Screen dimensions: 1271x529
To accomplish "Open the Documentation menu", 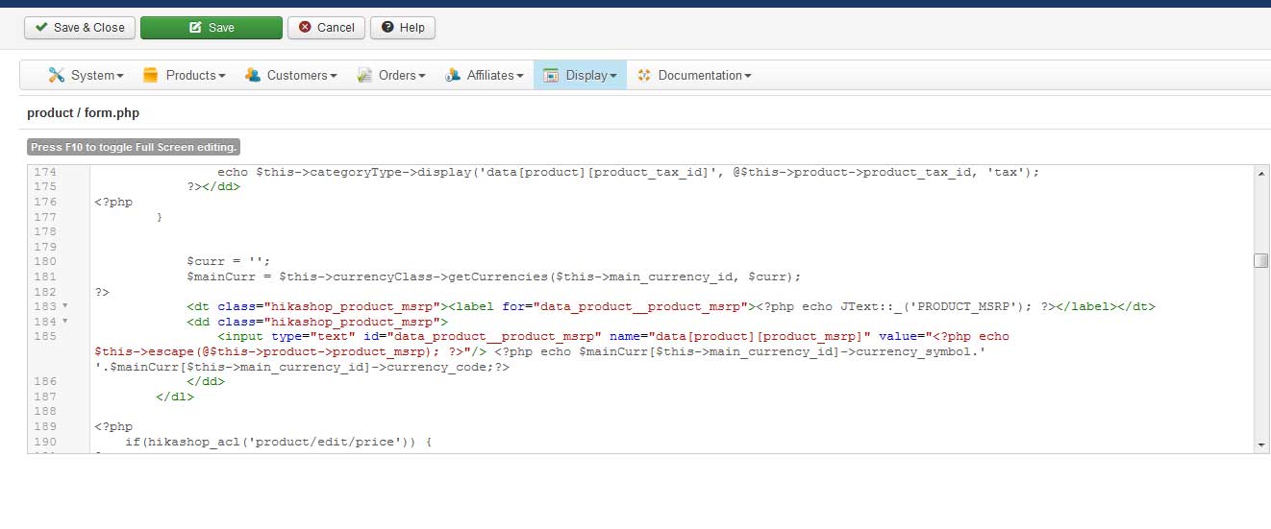I will tap(693, 75).
